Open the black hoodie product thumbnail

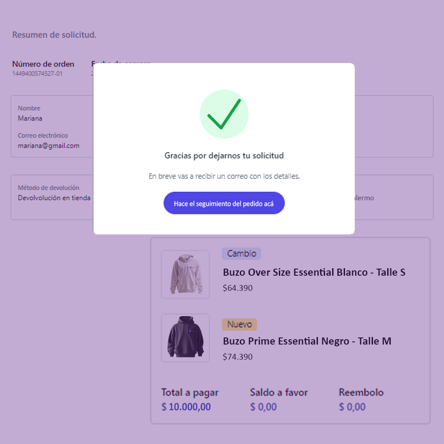(x=185, y=338)
